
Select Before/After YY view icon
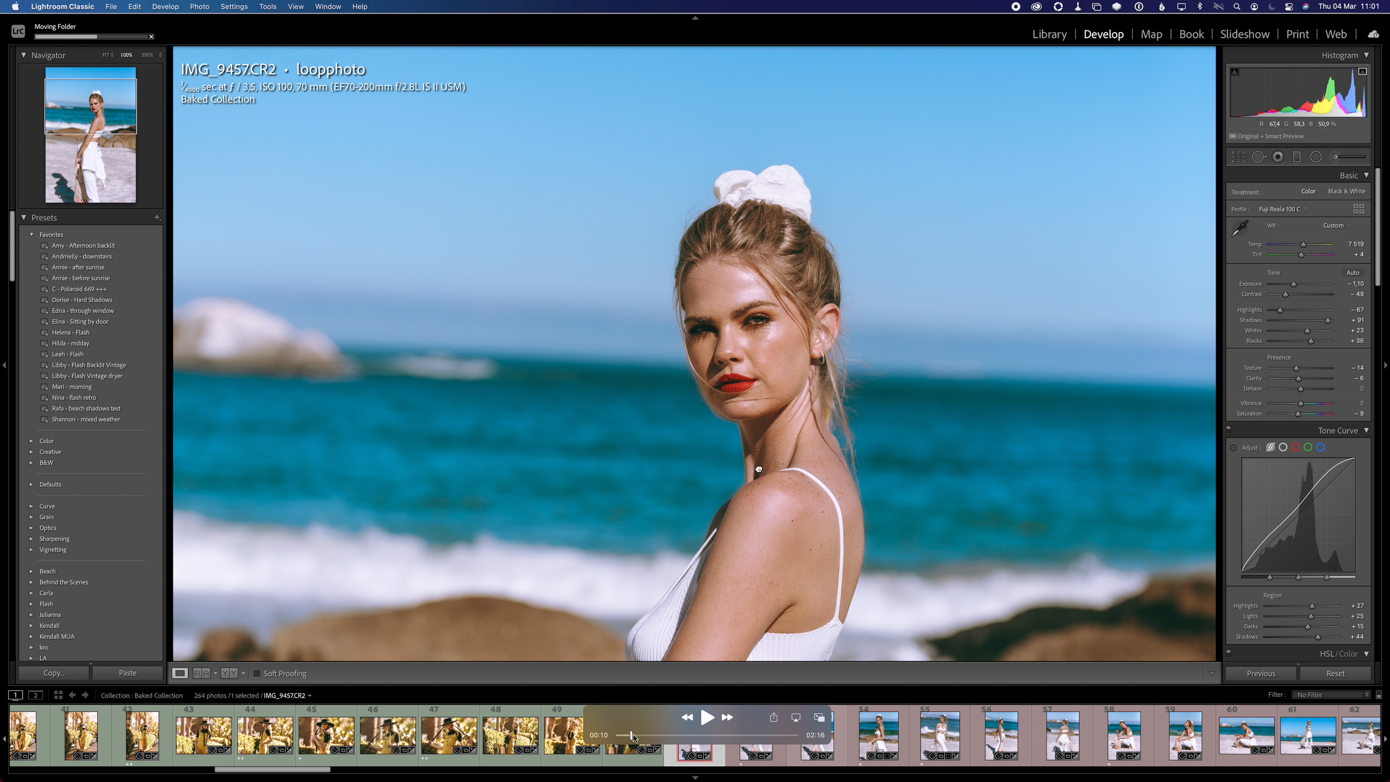click(229, 673)
